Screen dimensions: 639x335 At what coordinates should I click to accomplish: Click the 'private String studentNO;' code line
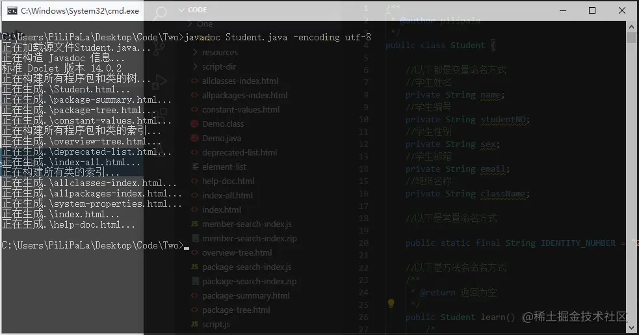tap(467, 120)
